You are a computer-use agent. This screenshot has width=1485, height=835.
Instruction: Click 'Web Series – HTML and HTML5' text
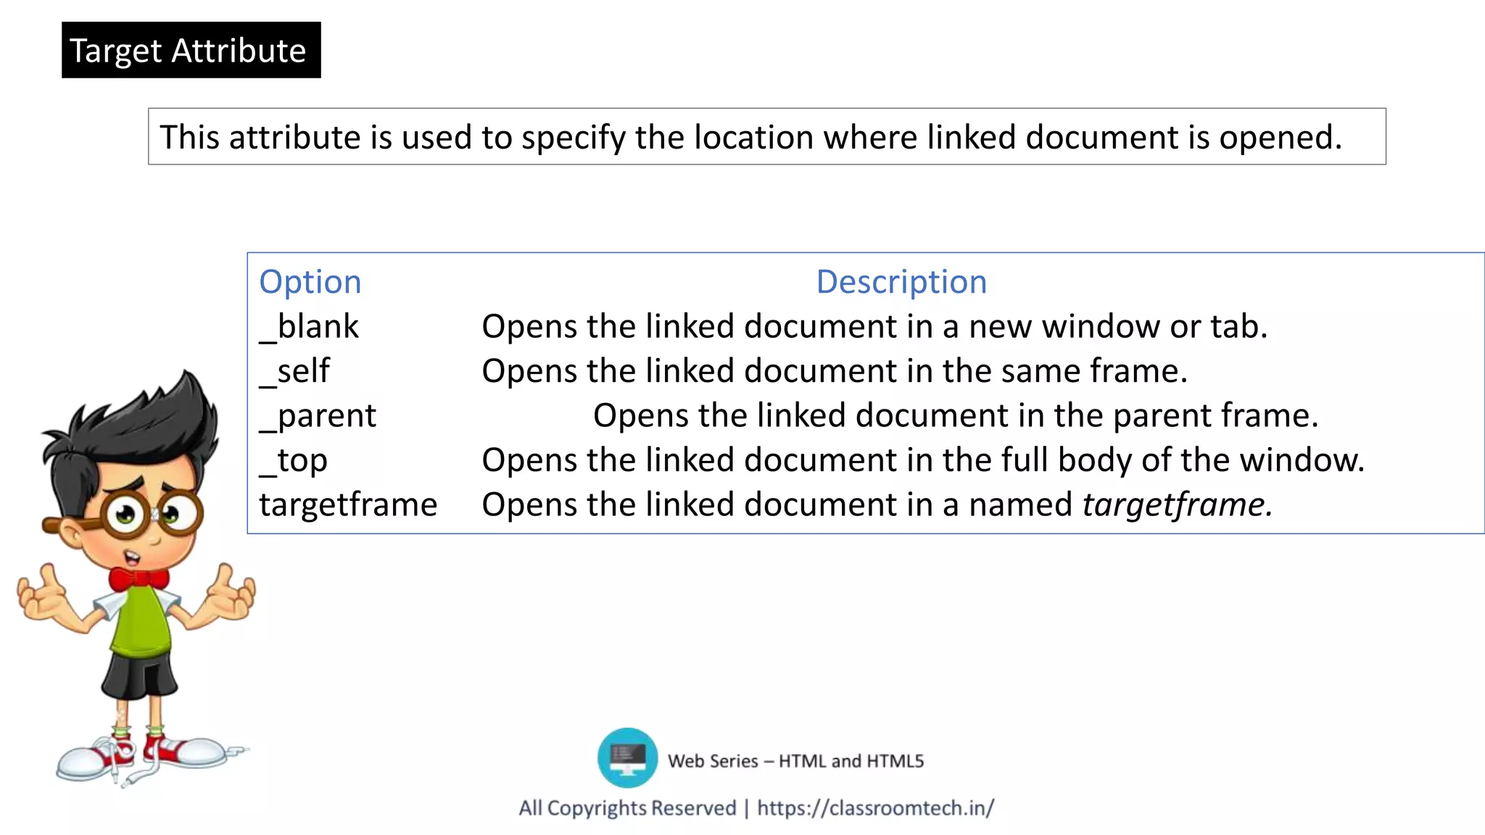[x=795, y=761]
